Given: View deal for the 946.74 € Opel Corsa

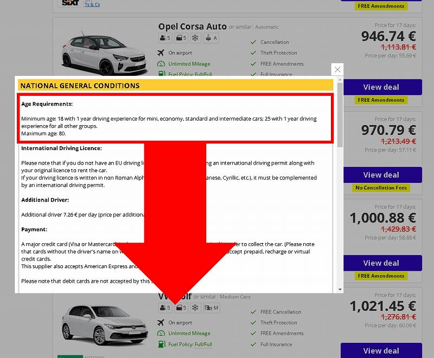Looking at the screenshot, I should (x=383, y=87).
